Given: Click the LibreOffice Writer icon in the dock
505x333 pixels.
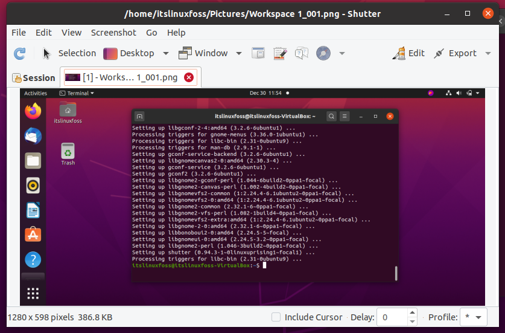Looking at the screenshot, I should pos(33,210).
